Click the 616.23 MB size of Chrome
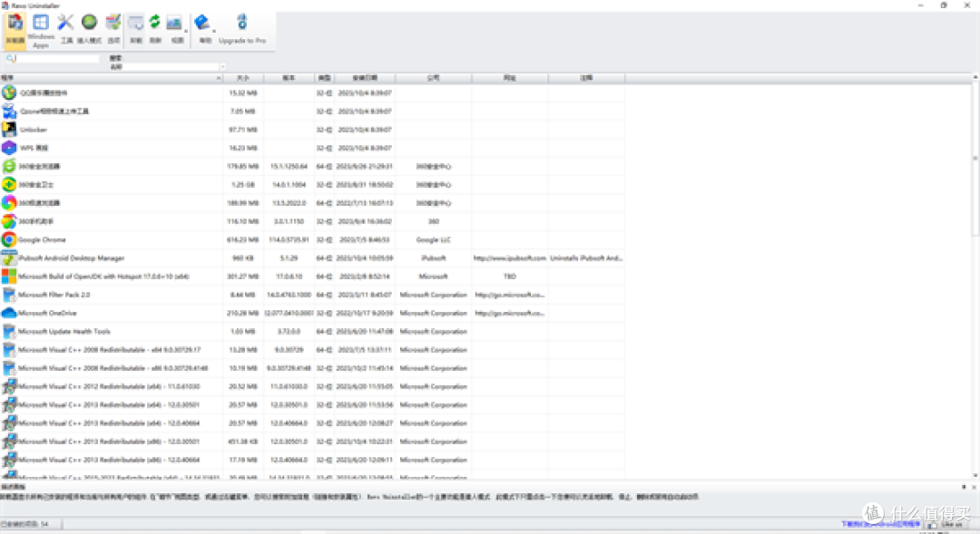 [243, 240]
